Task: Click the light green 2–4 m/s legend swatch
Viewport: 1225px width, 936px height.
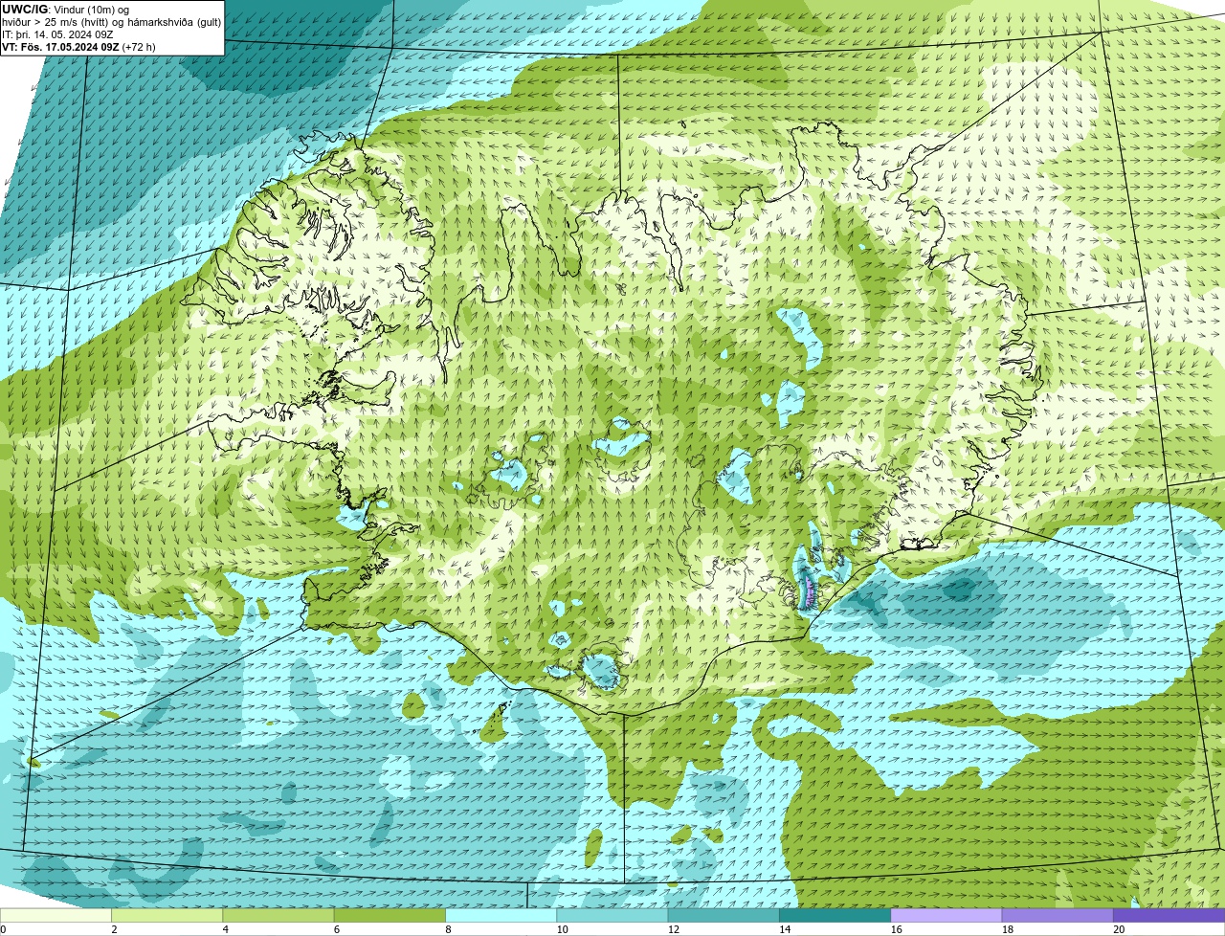Action: click(167, 915)
